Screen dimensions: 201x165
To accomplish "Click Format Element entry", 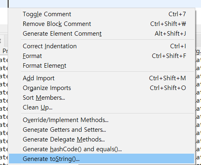I will [x=102, y=66].
